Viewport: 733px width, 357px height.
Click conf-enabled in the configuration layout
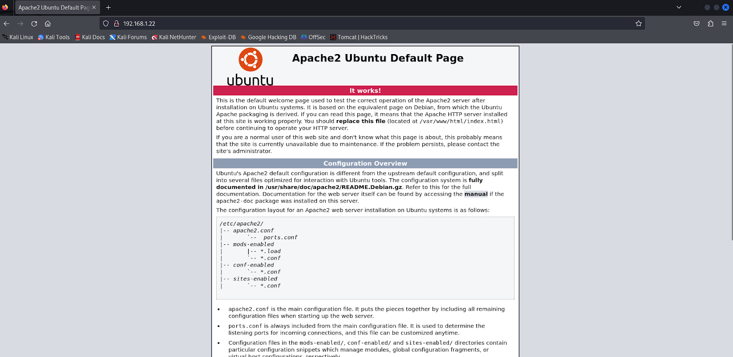coord(253,265)
